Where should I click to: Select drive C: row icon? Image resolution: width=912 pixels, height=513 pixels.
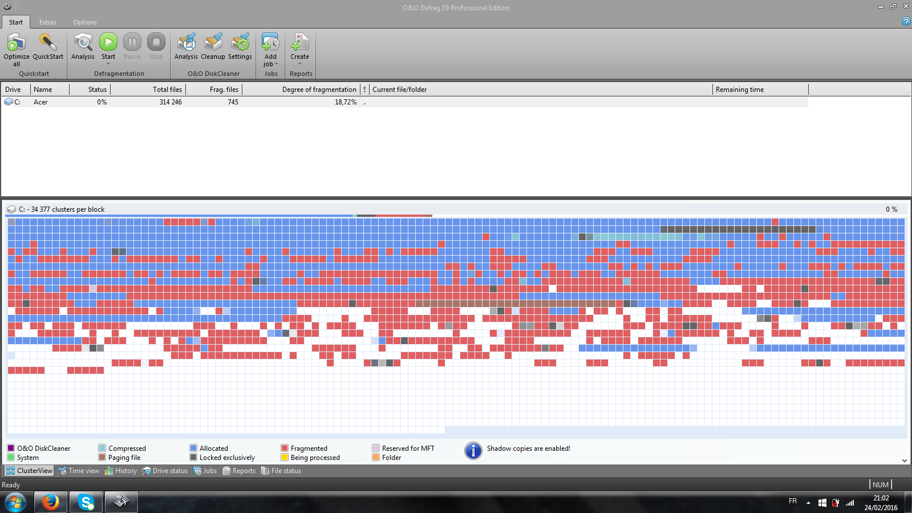point(9,102)
